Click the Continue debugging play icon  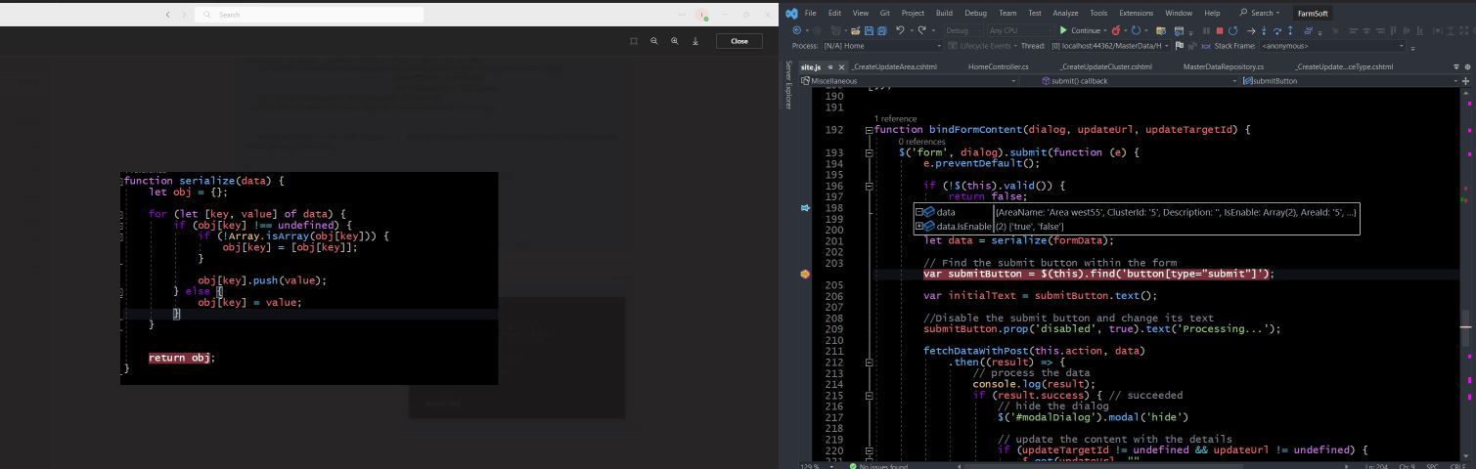[x=1065, y=30]
